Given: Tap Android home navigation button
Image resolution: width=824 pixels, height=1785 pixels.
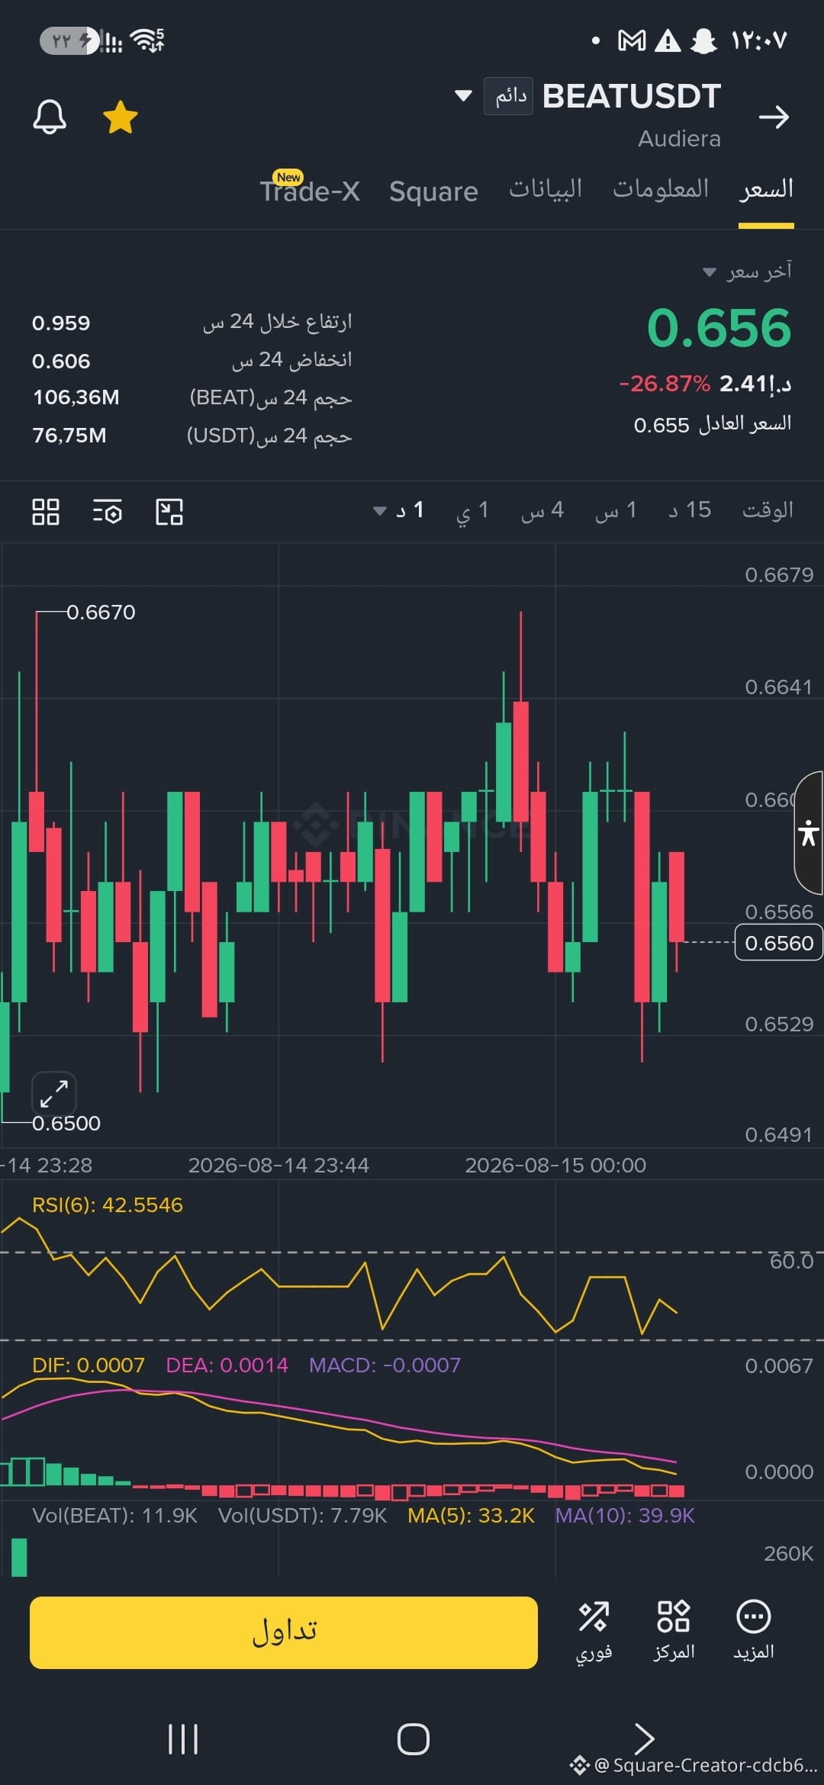Looking at the screenshot, I should [414, 1739].
